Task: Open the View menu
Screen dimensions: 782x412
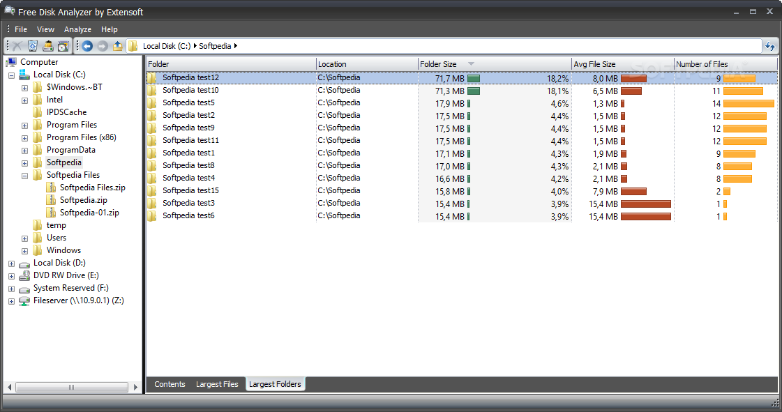Action: point(45,29)
